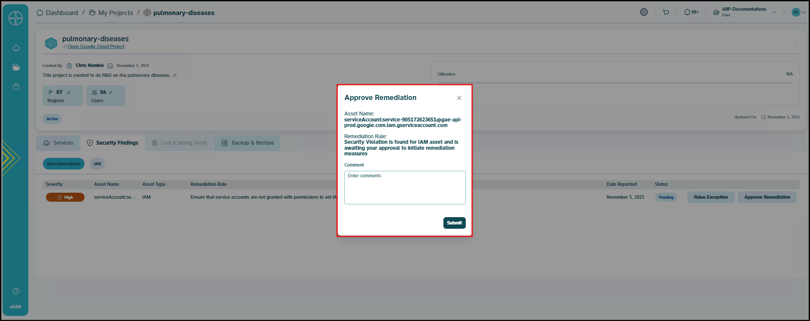Viewport: 810px width, 321px height.
Task: Open the project card three-dot menu
Action: tap(796, 42)
